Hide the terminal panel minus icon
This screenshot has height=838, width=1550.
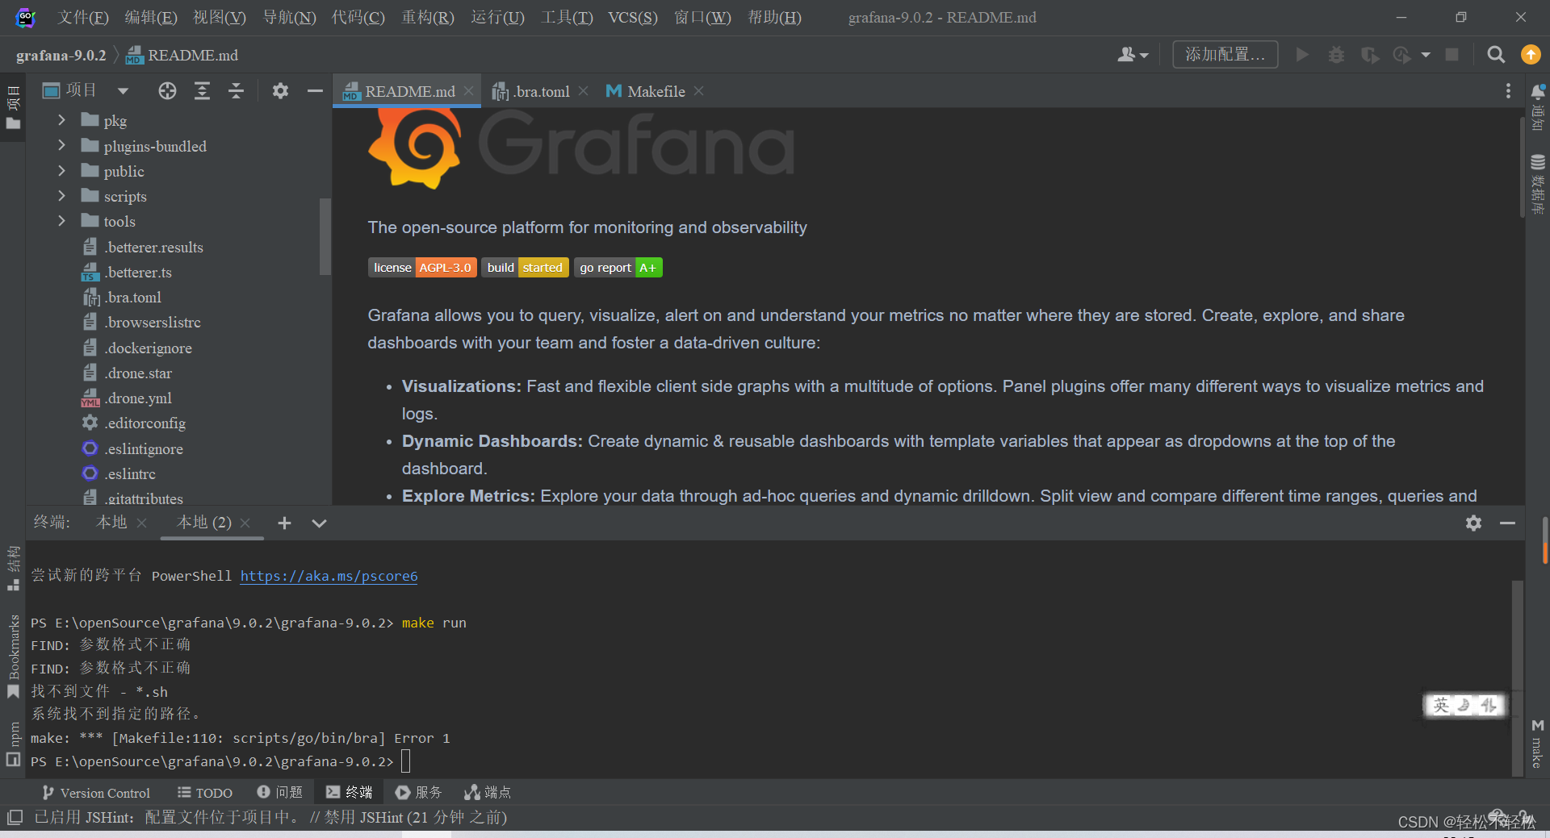1507,523
